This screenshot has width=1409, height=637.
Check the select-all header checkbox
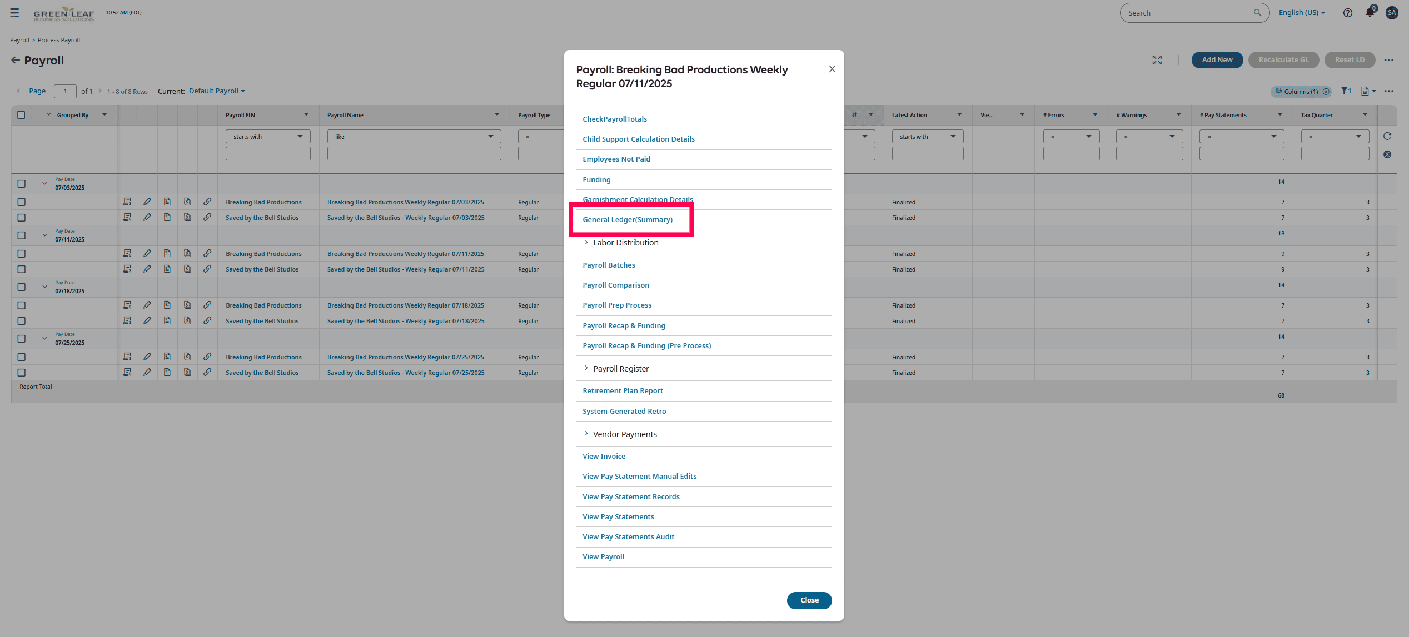21,115
